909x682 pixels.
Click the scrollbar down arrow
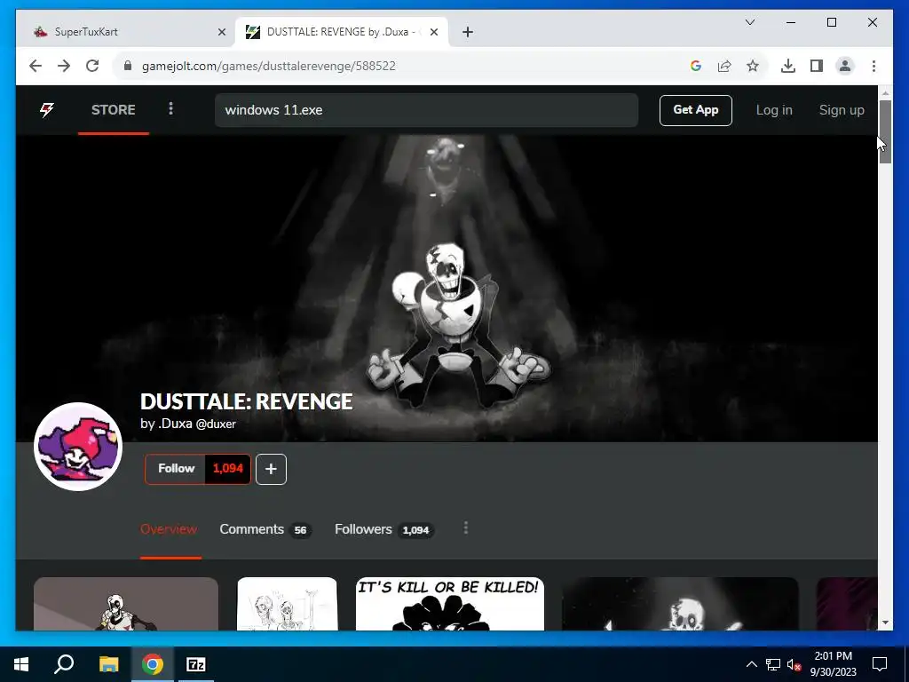point(885,623)
